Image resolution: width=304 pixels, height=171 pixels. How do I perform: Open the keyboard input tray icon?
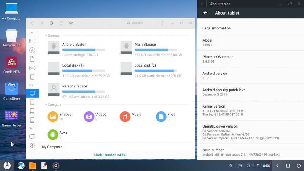(x=240, y=166)
